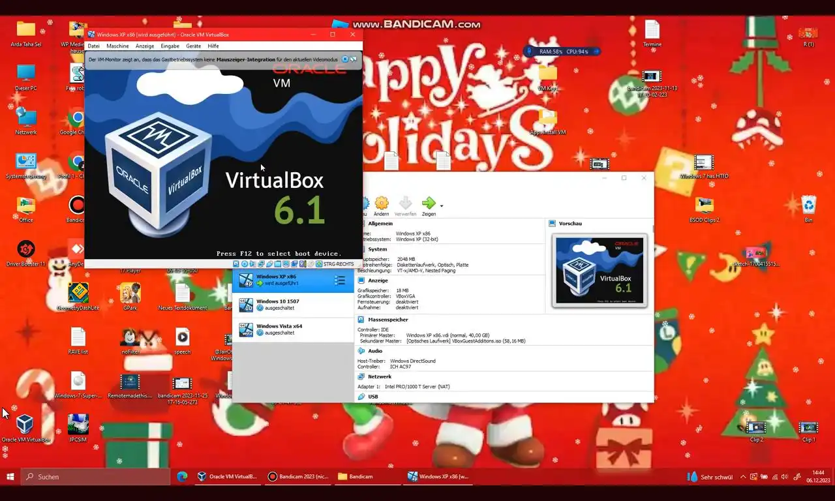This screenshot has height=501, width=835.
Task: Click the mouse integration icon in VM status bar
Action: [x=311, y=264]
